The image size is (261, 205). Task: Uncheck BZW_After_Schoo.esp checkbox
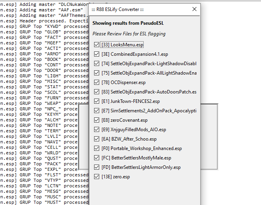97,139
